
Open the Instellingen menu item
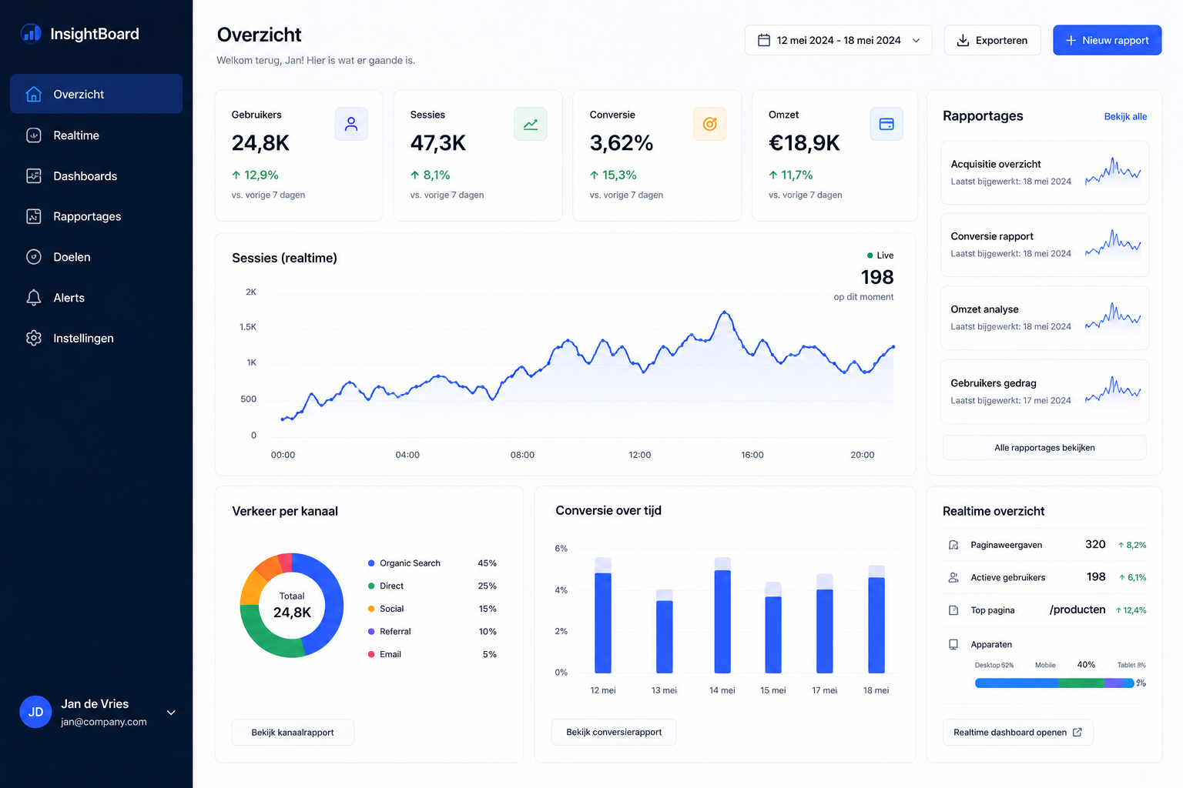click(x=96, y=338)
